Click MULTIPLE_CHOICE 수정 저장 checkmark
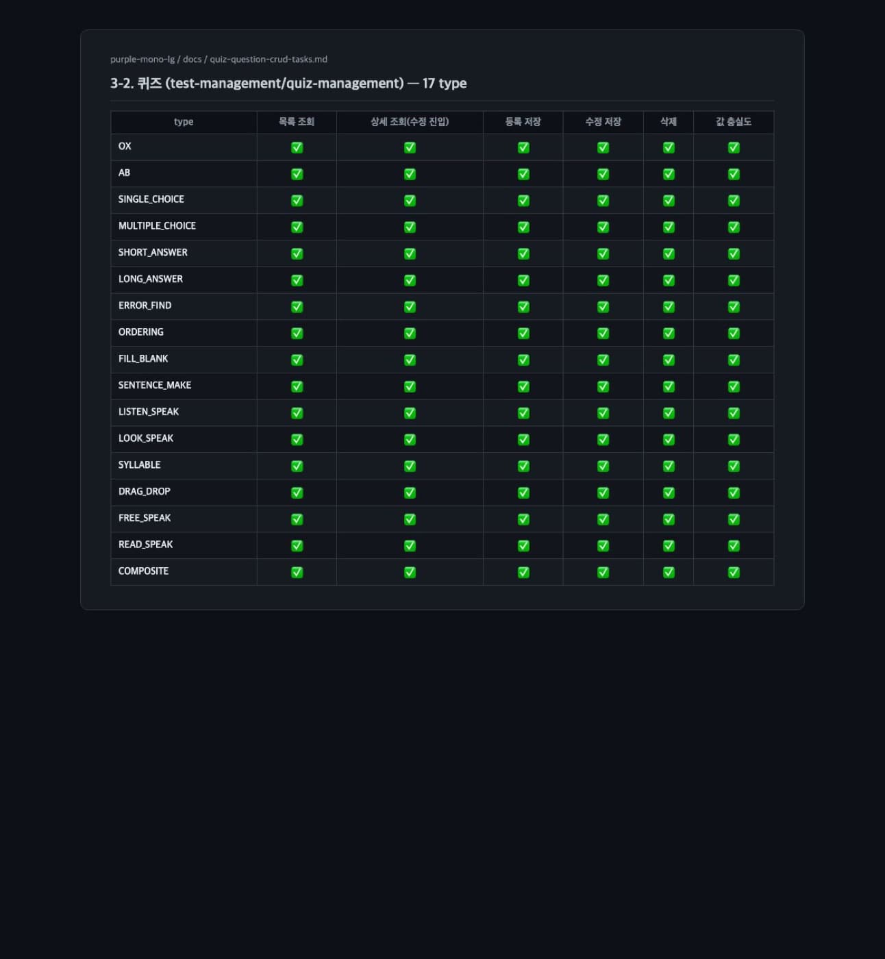The width and height of the screenshot is (885, 959). click(603, 227)
